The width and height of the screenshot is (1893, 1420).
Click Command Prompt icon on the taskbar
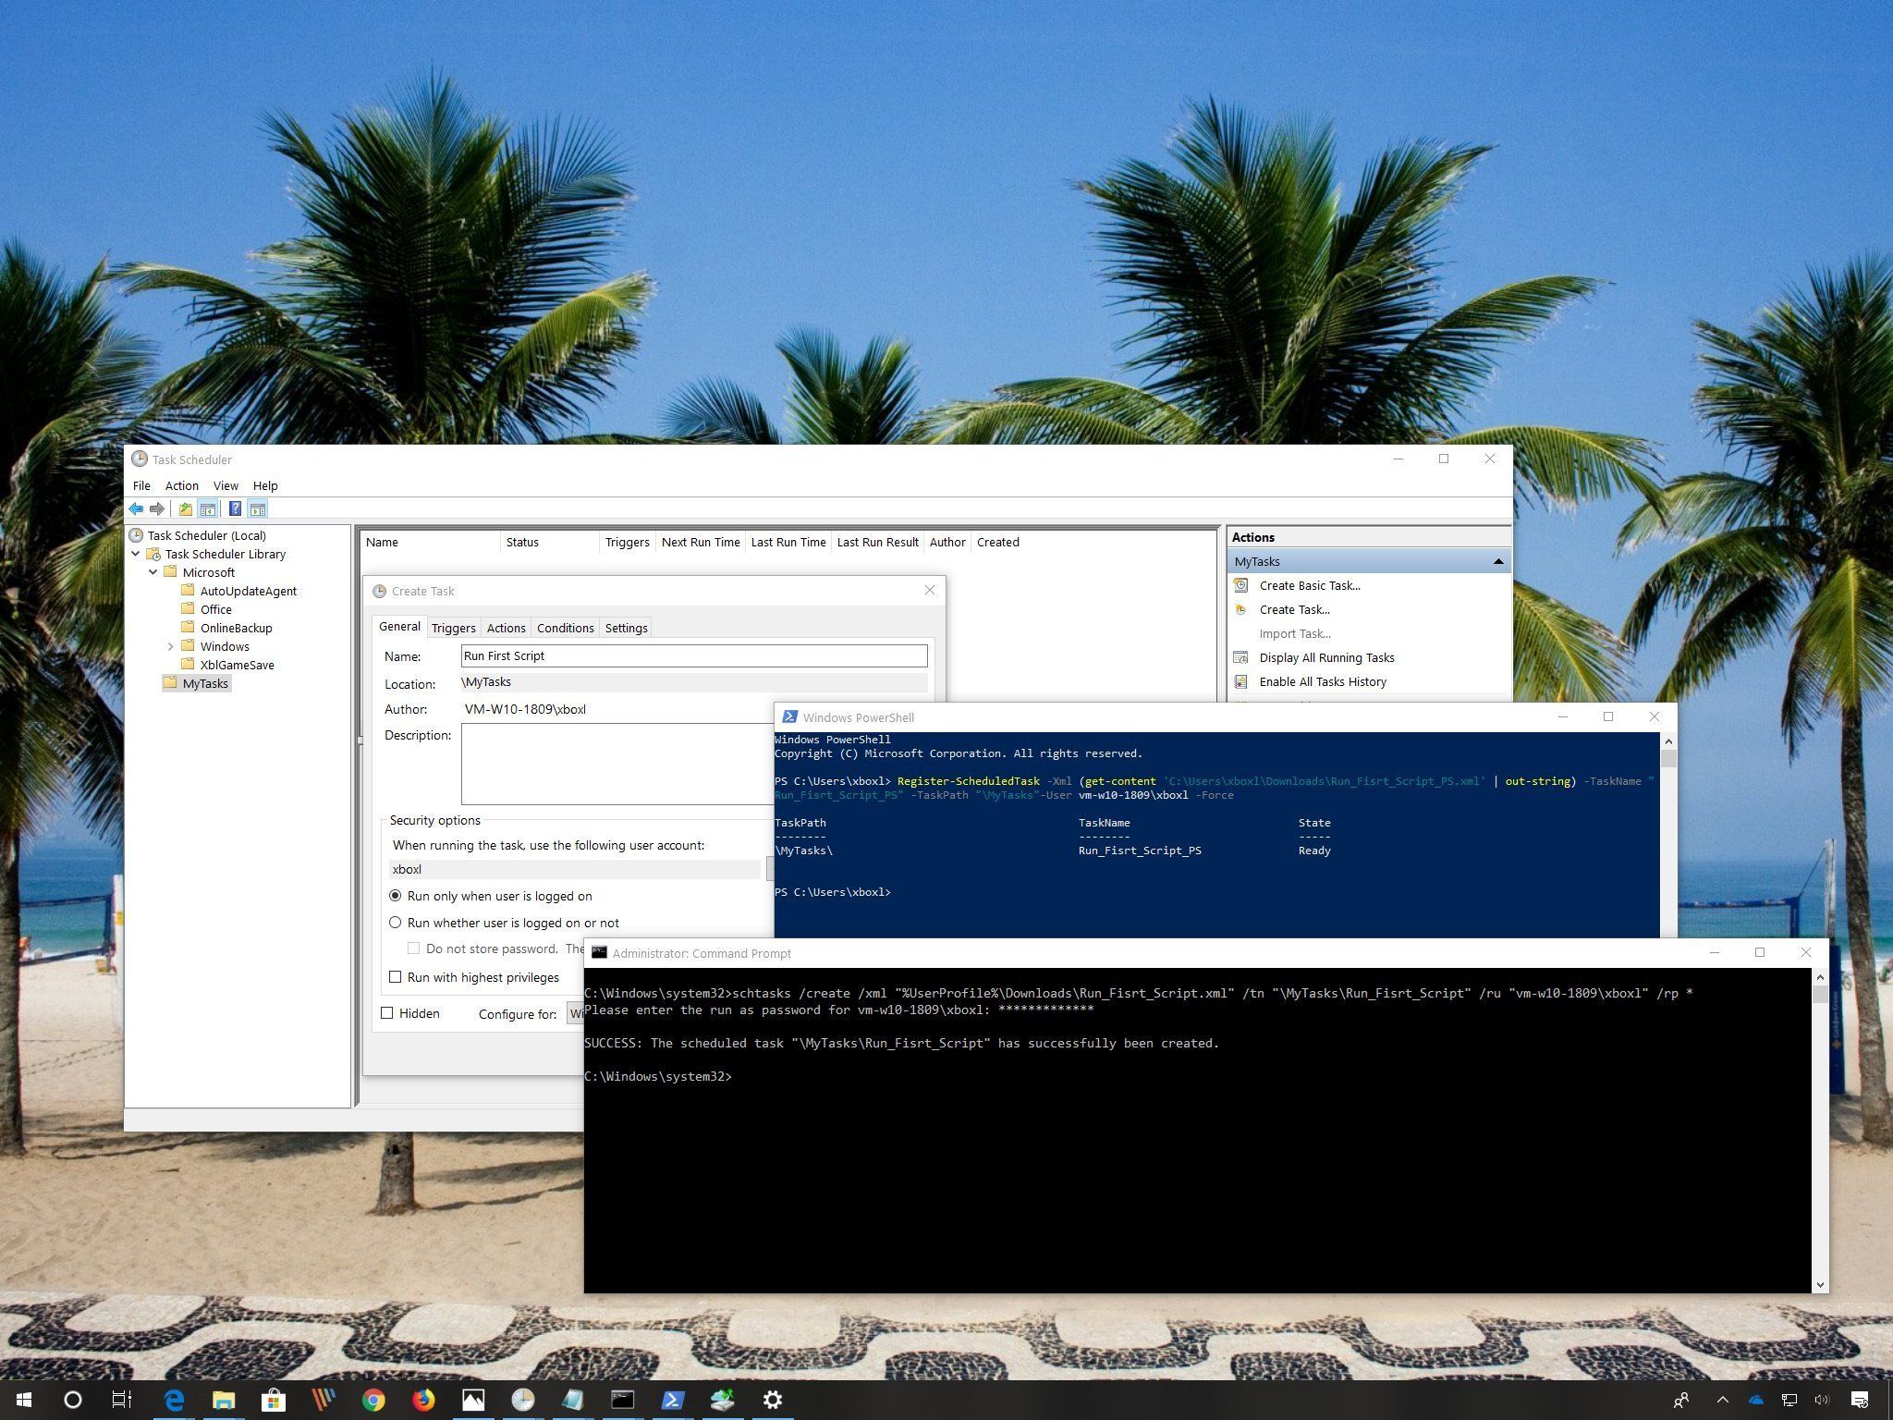[623, 1400]
